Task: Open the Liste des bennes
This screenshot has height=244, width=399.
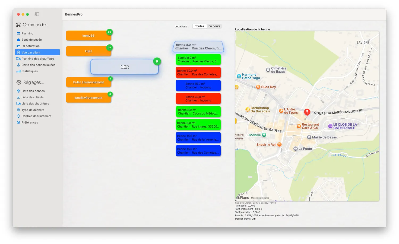Action: 33,91
